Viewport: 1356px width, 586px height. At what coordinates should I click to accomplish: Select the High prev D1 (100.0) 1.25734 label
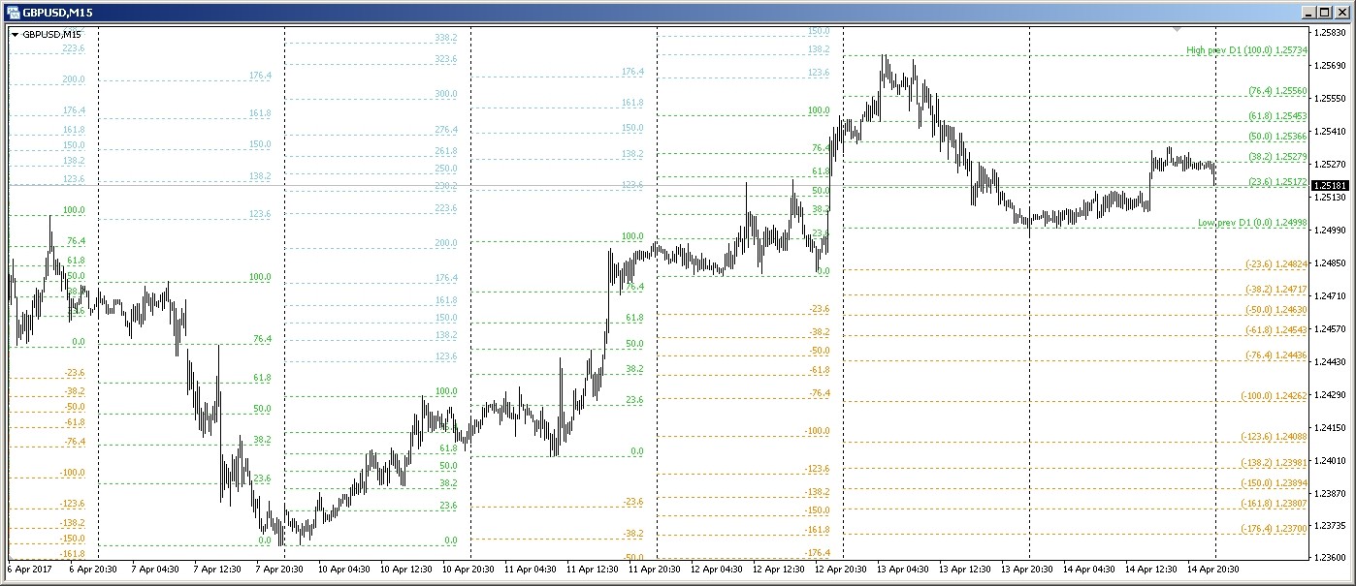click(1246, 49)
